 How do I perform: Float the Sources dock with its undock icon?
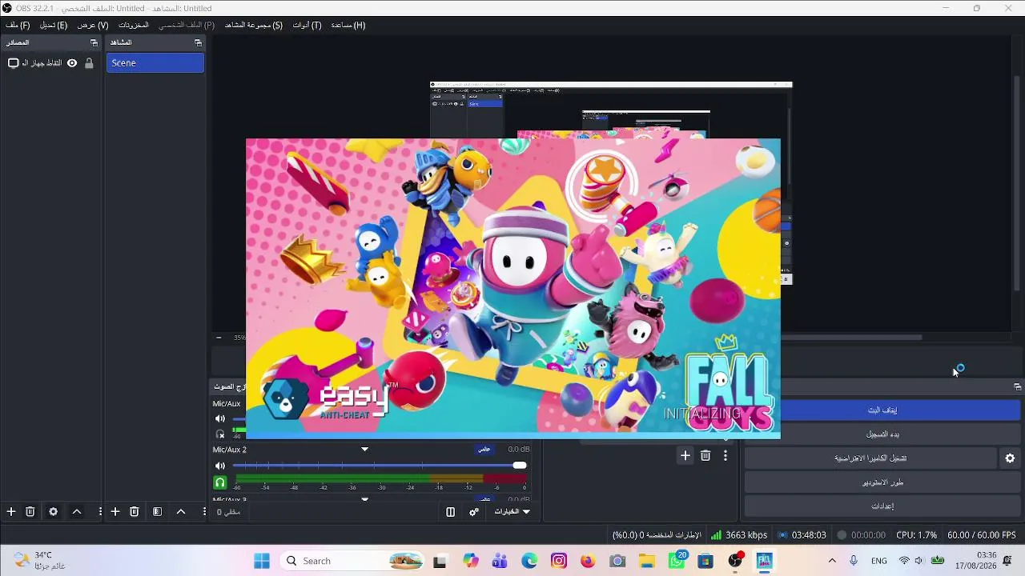click(x=94, y=42)
